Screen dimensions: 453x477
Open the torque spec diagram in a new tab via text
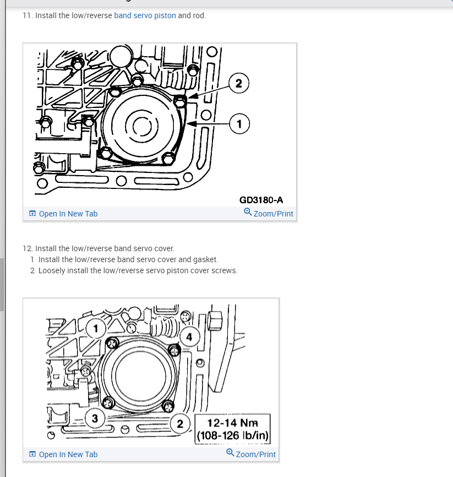[68, 454]
